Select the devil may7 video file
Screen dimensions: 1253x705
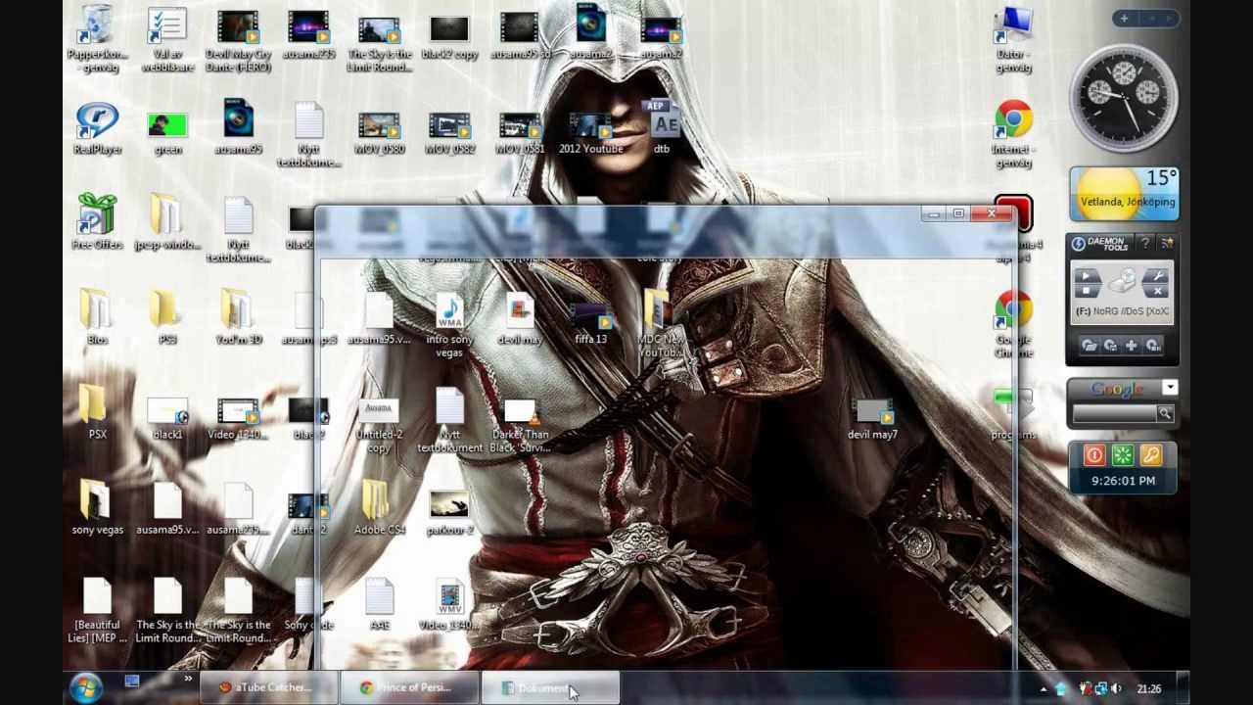pyautogui.click(x=872, y=419)
